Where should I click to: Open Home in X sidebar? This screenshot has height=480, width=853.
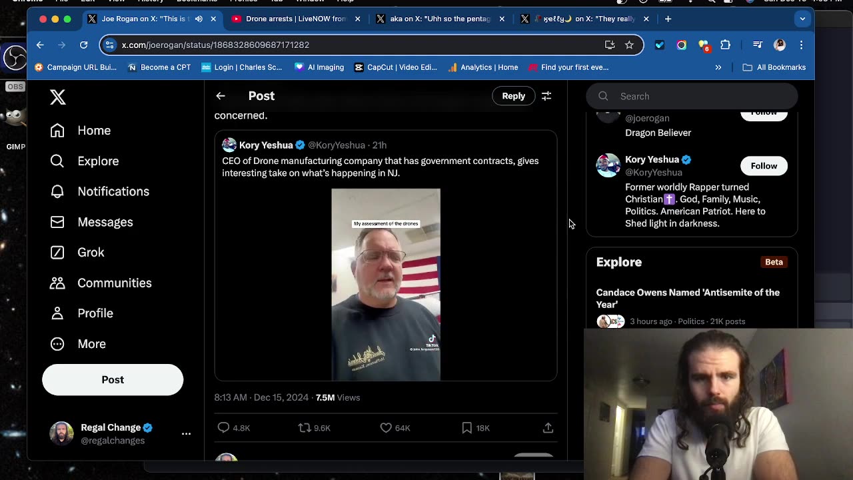(80, 131)
